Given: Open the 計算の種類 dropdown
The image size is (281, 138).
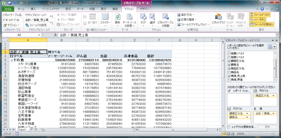Looking at the screenshot, I should pos(187,19).
